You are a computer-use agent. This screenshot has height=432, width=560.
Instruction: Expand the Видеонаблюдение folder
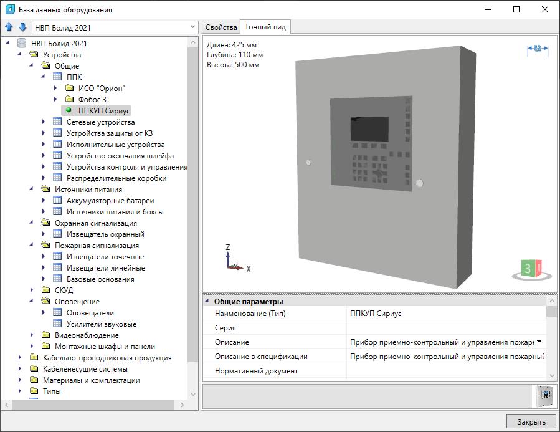coord(32,335)
